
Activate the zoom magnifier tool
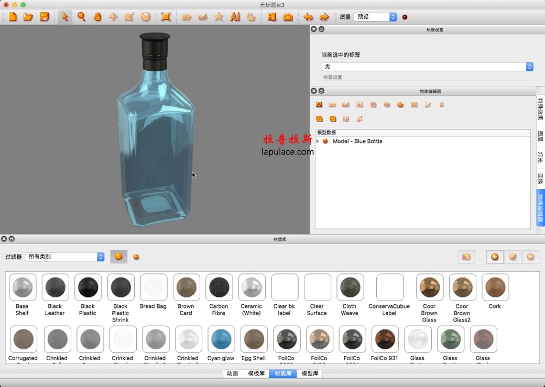[x=81, y=17]
